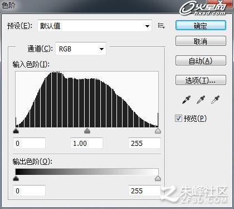Image resolution: width=234 pixels, height=209 pixels.
Task: Focus the input shadow value field 0
Action: (29, 143)
